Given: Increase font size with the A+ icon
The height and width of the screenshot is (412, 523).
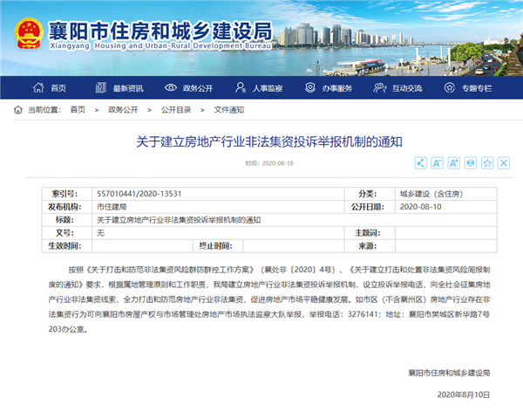Looking at the screenshot, I should [453, 163].
